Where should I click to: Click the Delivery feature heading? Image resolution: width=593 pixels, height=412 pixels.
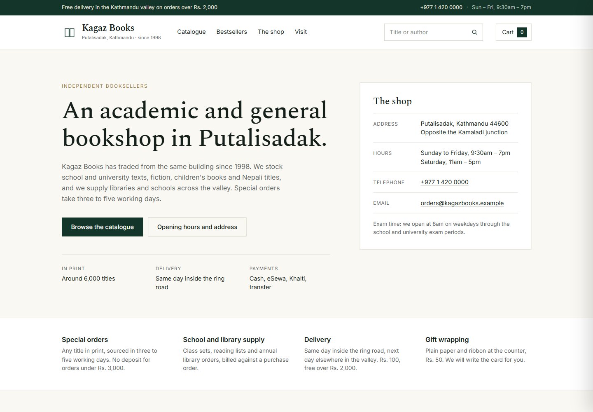click(x=318, y=339)
